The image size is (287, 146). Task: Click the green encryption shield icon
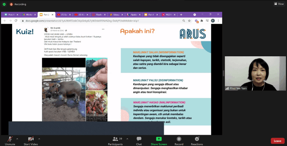click(4, 4)
